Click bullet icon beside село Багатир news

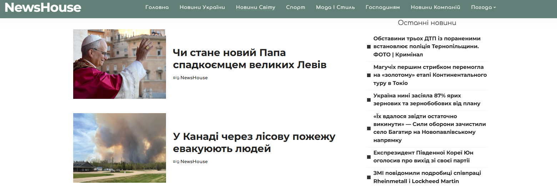[369, 128]
